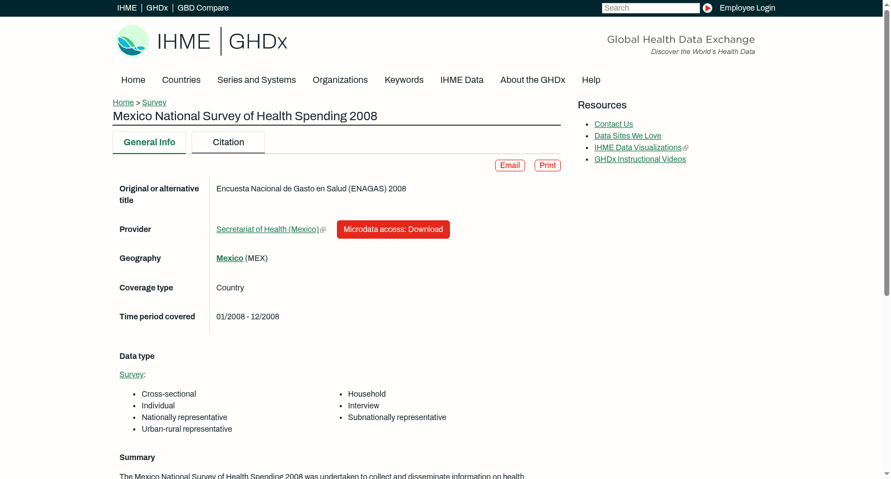The width and height of the screenshot is (891, 479).
Task: Click the 'Household' list item
Action: tap(367, 394)
